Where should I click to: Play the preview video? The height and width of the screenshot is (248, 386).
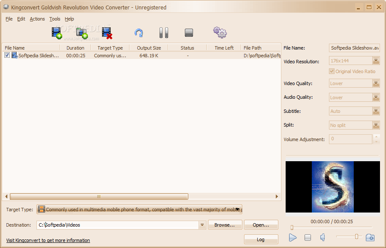coord(293,237)
